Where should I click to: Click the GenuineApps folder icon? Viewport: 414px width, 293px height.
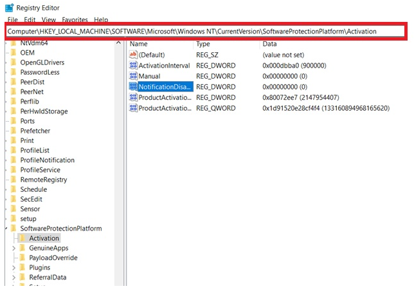coord(22,248)
